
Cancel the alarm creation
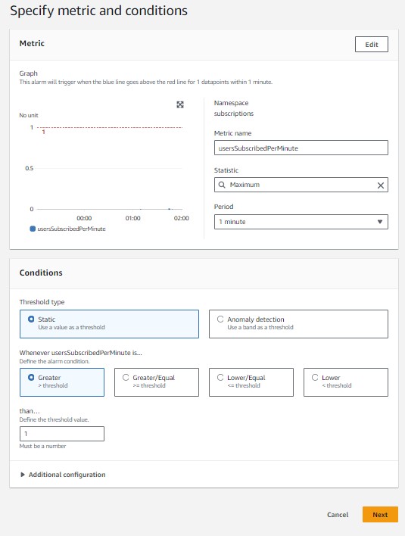[338, 515]
